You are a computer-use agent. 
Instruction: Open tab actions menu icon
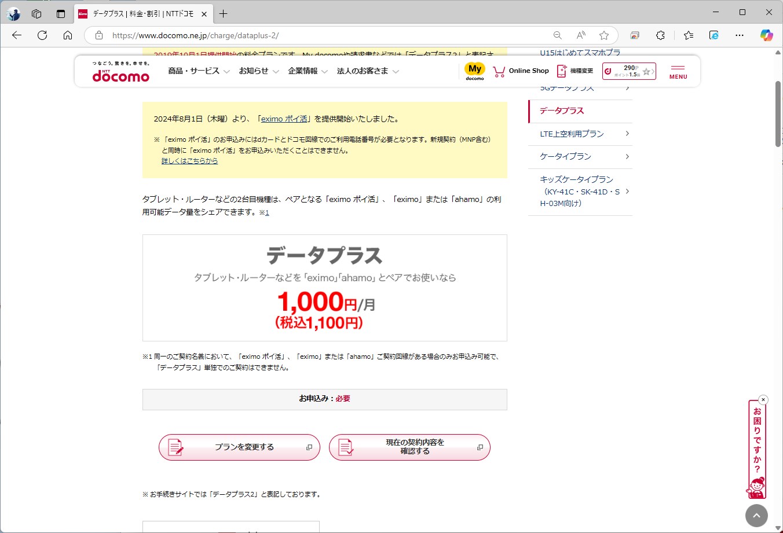tap(61, 14)
